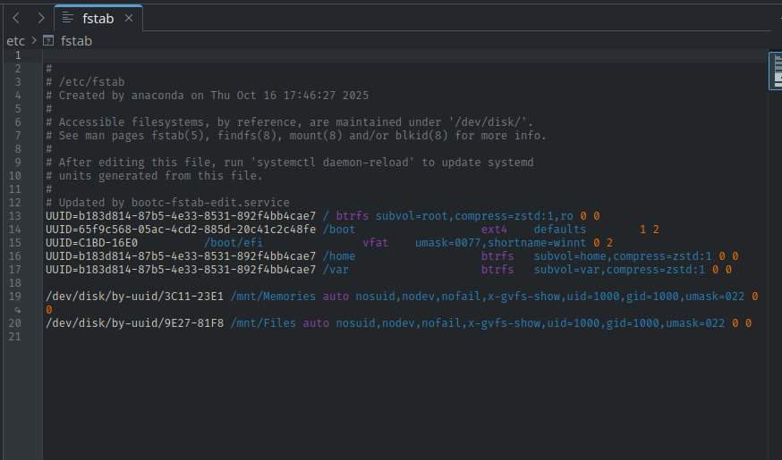Click 'units generated from this file.' text
The image size is (782, 460).
click(160, 176)
